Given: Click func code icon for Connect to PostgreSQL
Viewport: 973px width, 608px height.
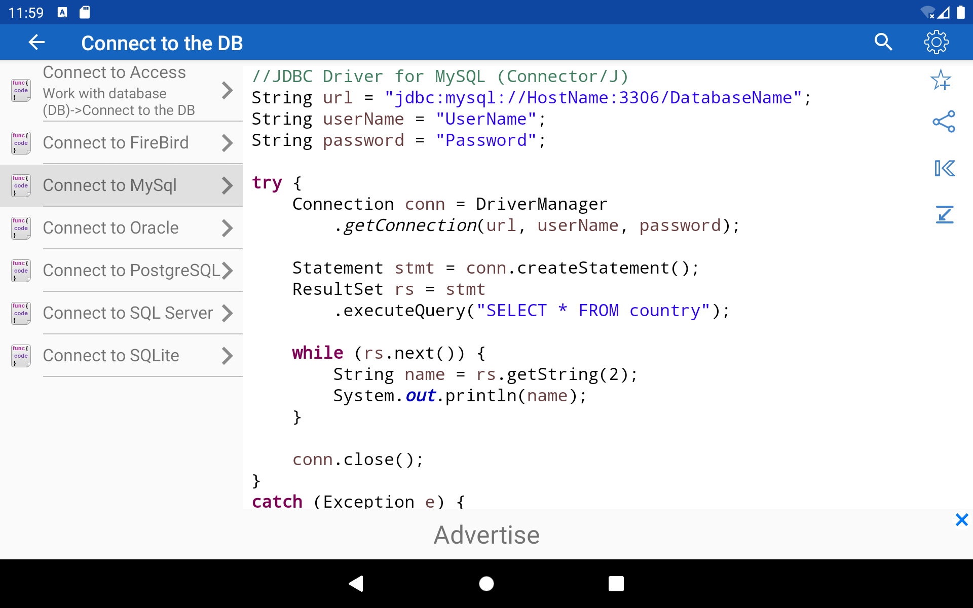Looking at the screenshot, I should [21, 271].
